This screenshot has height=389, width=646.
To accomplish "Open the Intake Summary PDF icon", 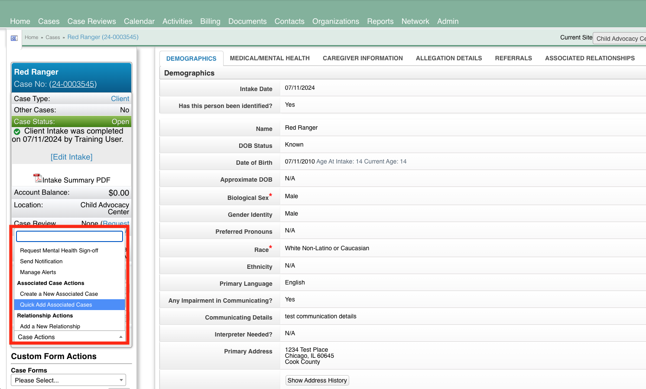I will [38, 178].
